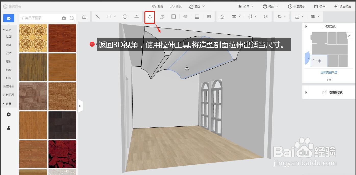
Task: Click the magnifier search icon
Action: pos(72,18)
